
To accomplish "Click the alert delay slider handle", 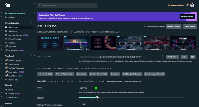I will click(x=97, y=97).
